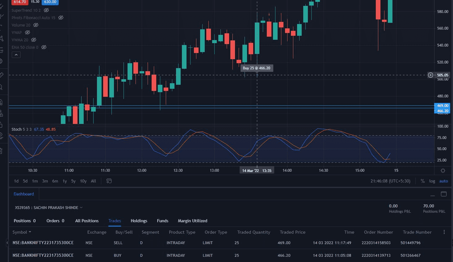Click the 469.00 price line label

tap(443, 106)
